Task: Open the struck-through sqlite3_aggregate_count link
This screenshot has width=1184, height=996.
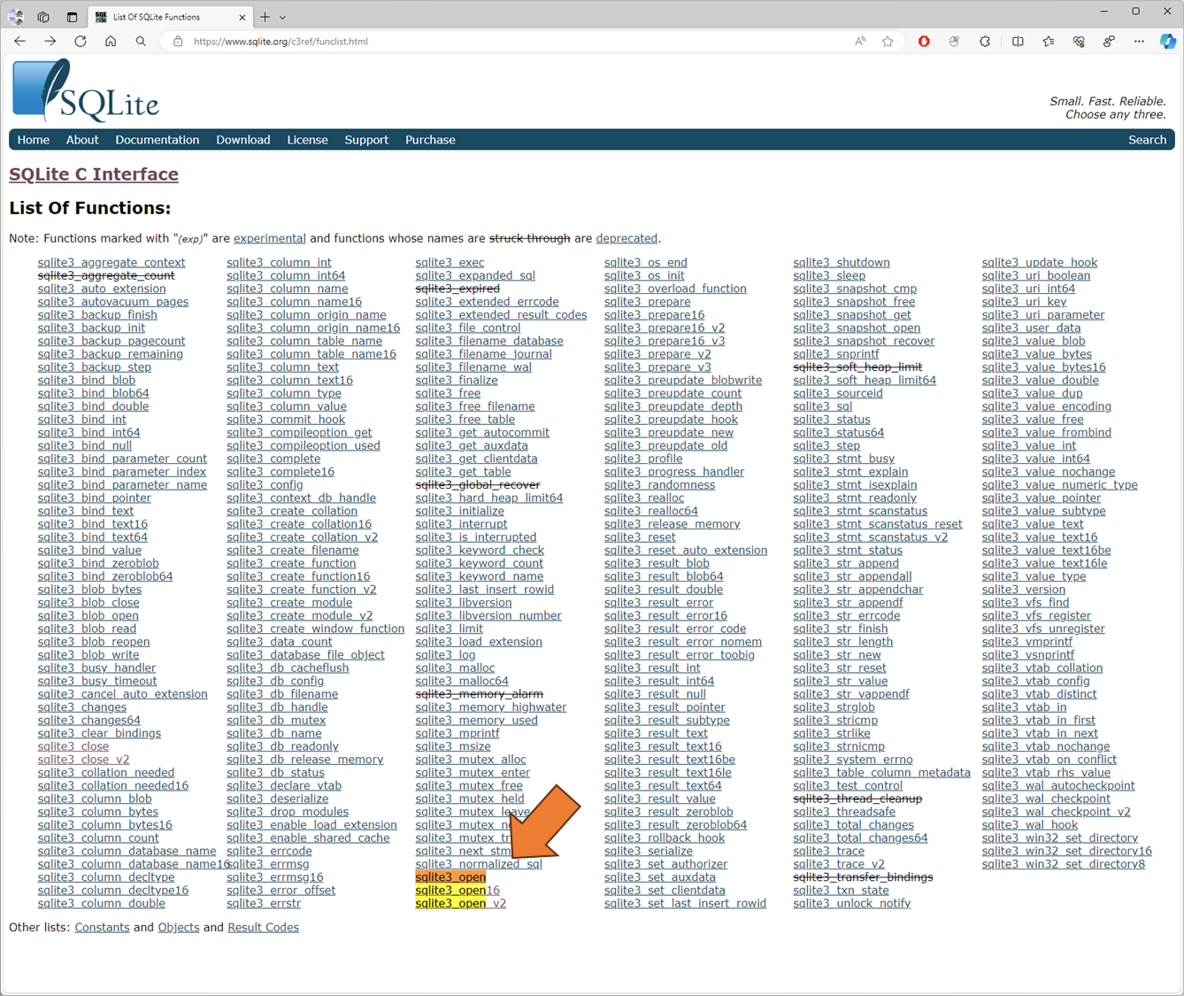Action: tap(106, 276)
